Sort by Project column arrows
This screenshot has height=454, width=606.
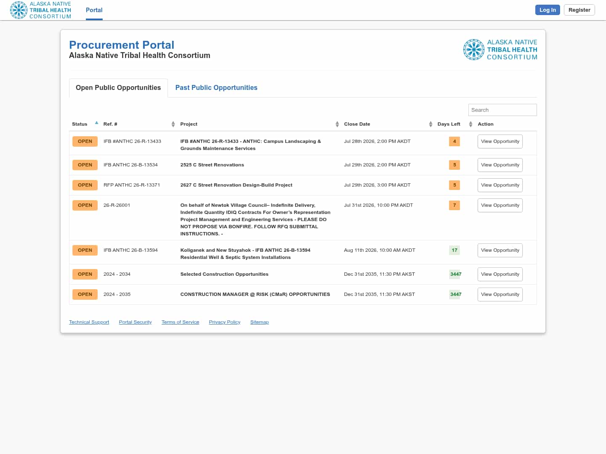click(337, 124)
